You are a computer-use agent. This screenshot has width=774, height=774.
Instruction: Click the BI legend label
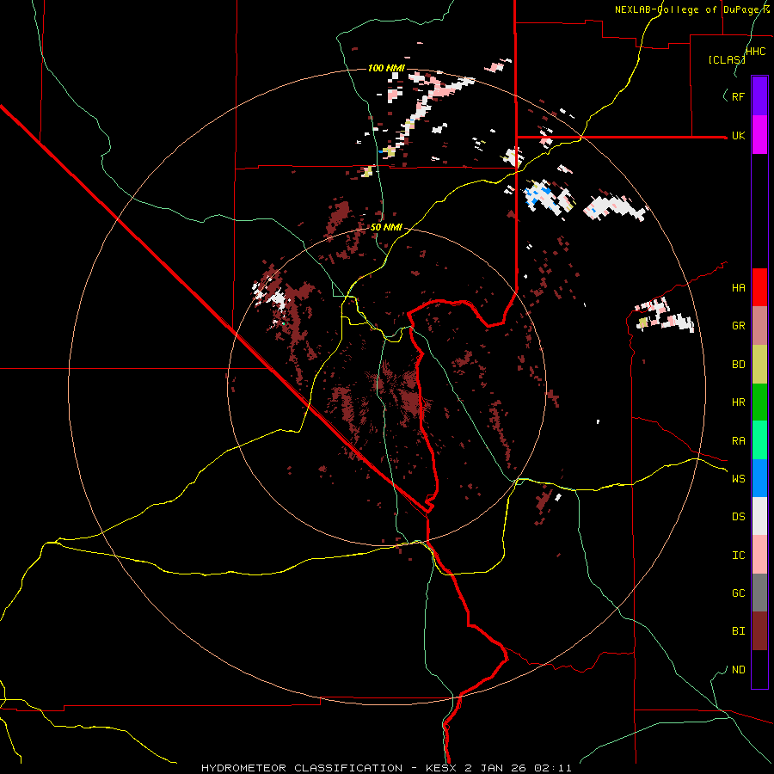pos(738,631)
